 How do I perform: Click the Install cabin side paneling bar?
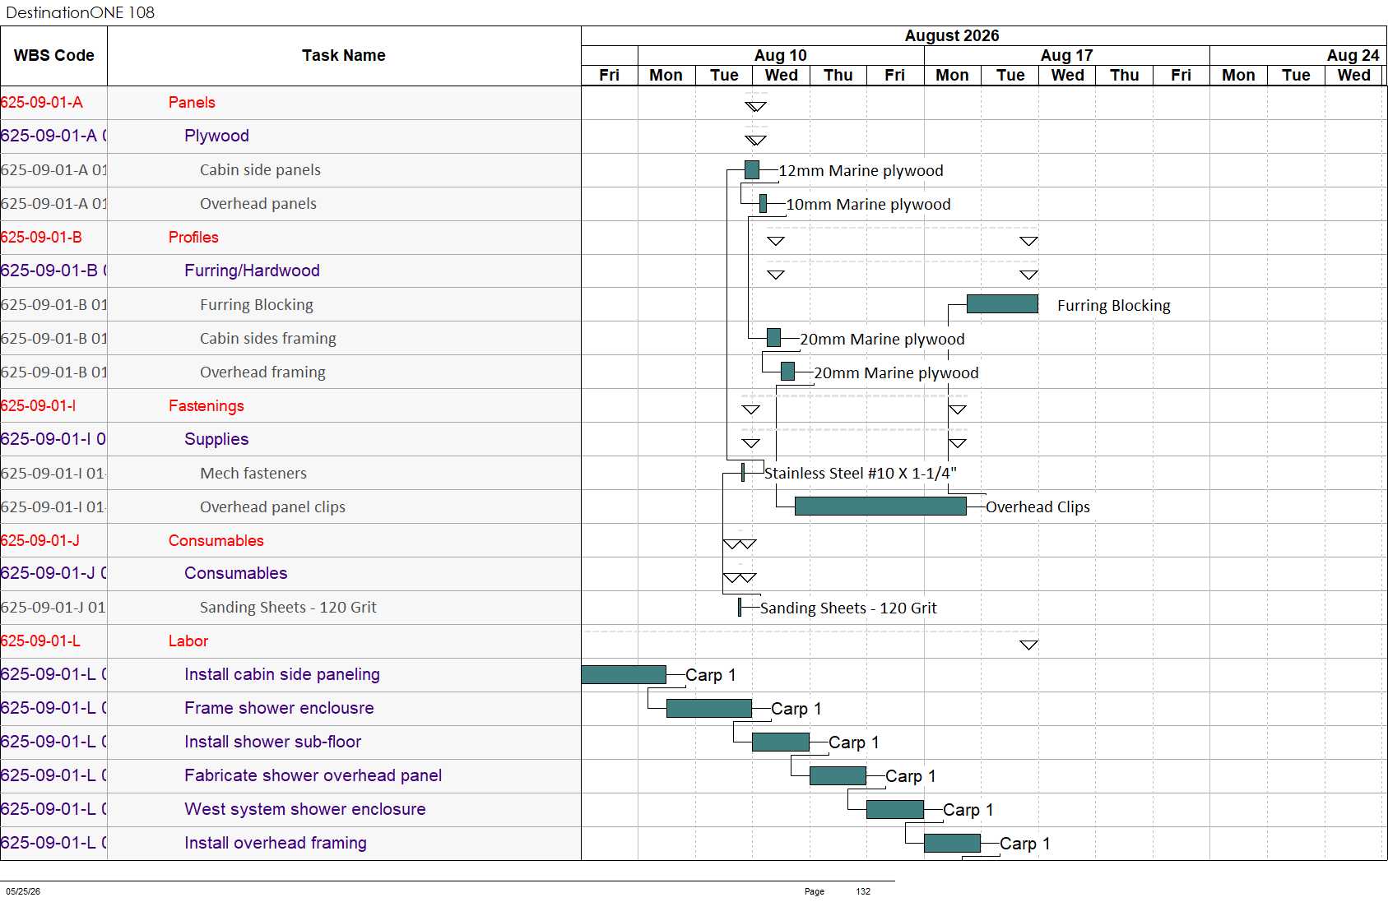[x=624, y=675]
